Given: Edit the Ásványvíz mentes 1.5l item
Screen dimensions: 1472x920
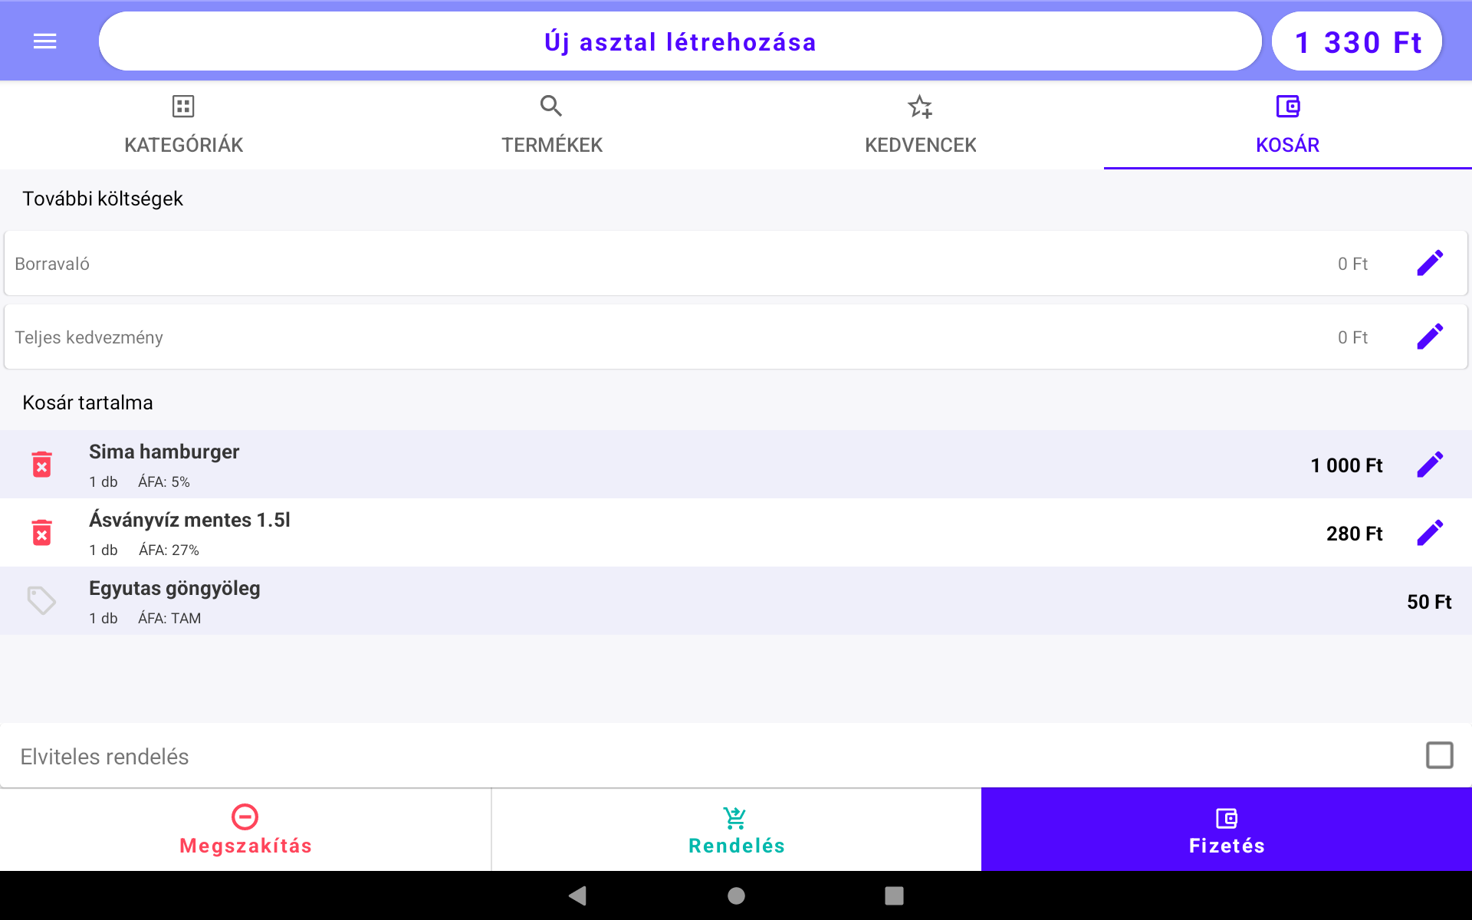Looking at the screenshot, I should 1430,533.
